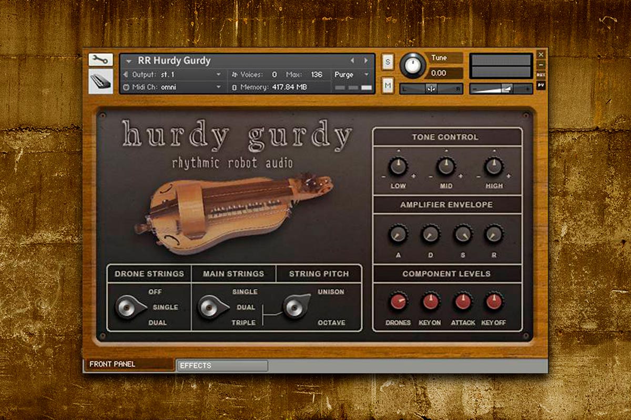Click the output level meter display
Viewport: 631px width, 420px height.
[x=501, y=66]
